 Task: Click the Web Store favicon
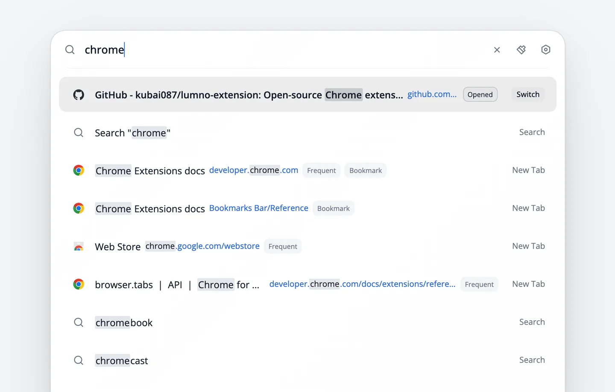coord(79,246)
